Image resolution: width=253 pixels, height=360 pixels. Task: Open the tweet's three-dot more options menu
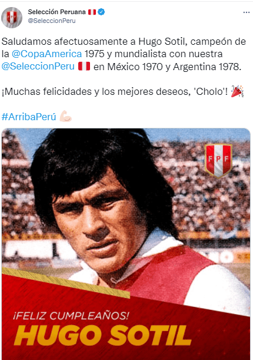(x=247, y=12)
